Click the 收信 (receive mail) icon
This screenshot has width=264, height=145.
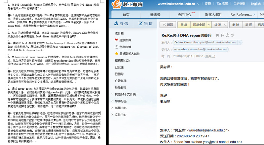pos(117,24)
